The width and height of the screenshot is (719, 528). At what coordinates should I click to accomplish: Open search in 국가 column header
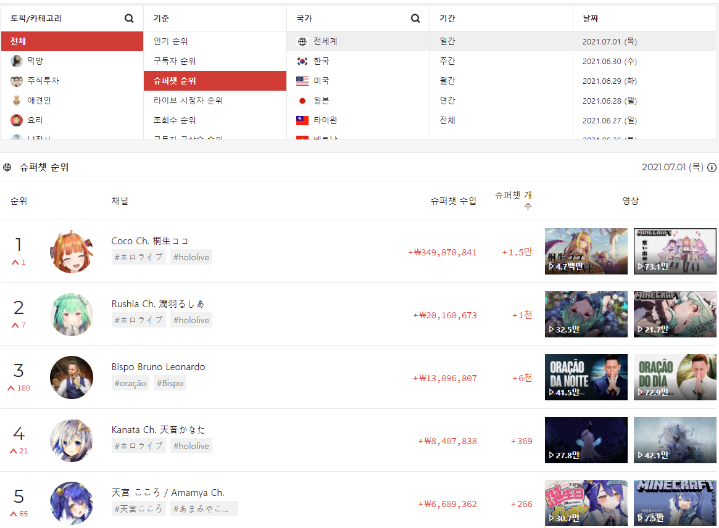pyautogui.click(x=415, y=19)
